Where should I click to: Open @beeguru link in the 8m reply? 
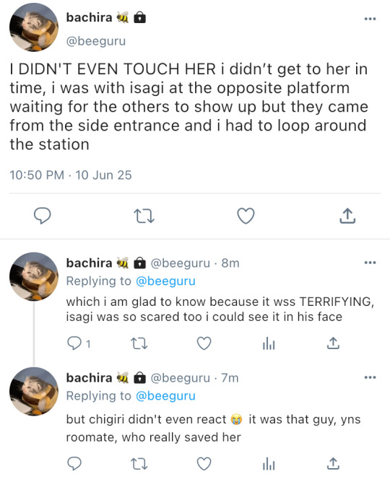coord(165,281)
